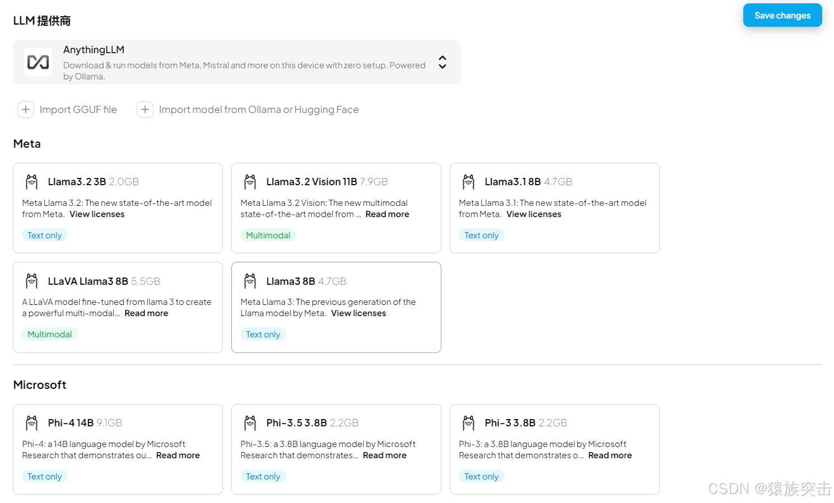Image resolution: width=834 pixels, height=503 pixels.
Task: Select the Llama3 8B model card
Action: (336, 307)
